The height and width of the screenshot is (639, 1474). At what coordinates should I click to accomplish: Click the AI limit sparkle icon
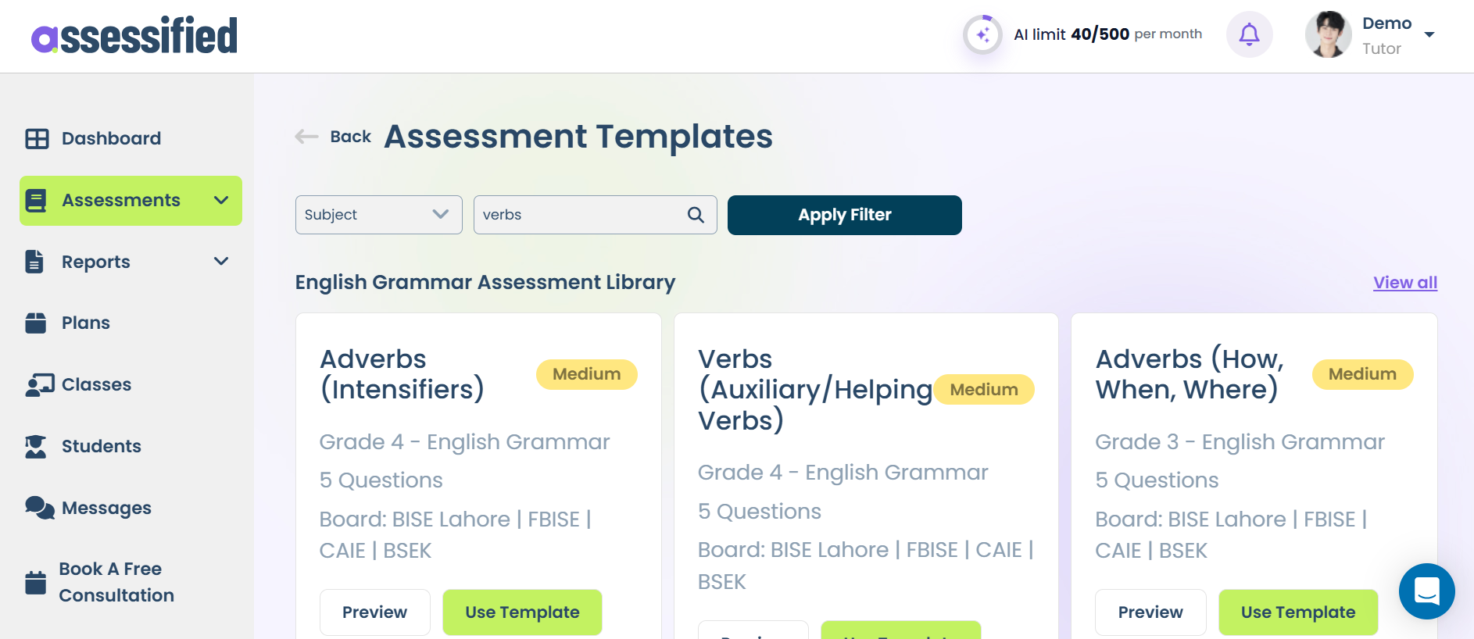point(982,35)
